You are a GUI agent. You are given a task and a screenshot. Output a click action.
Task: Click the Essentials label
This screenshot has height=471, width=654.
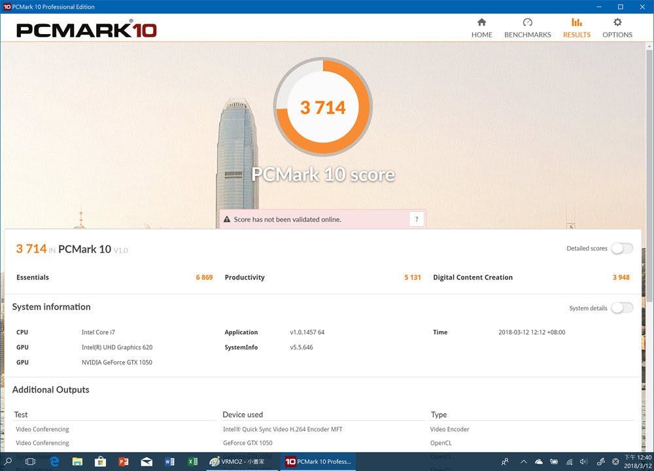33,277
